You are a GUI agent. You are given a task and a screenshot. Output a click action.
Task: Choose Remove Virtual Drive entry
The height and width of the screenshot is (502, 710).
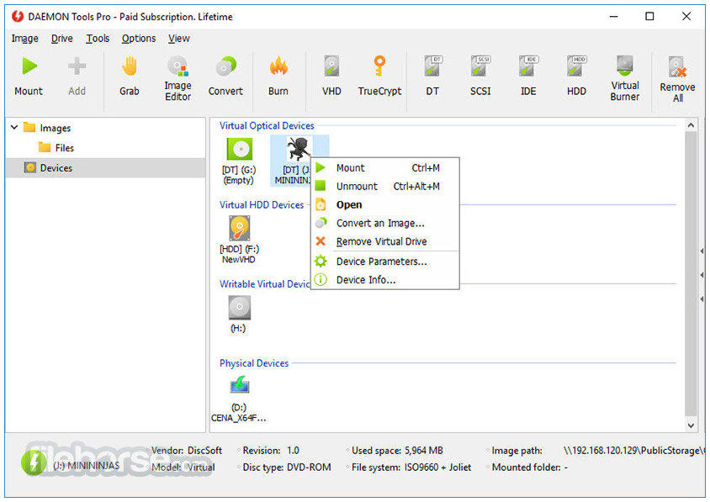click(x=385, y=241)
